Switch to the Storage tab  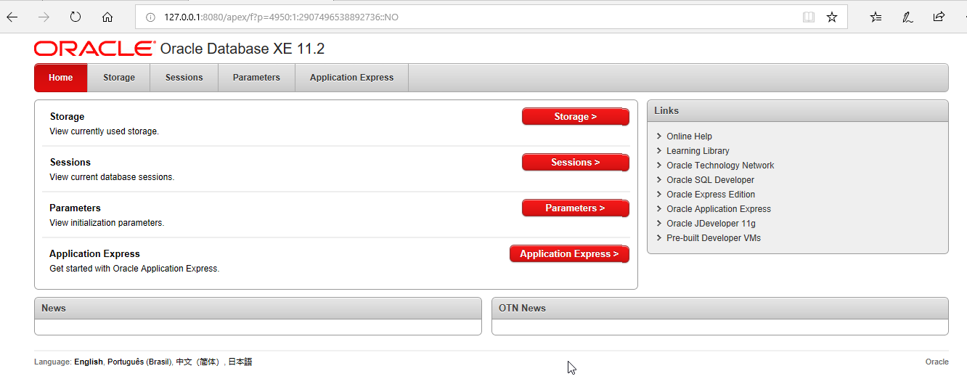click(119, 78)
